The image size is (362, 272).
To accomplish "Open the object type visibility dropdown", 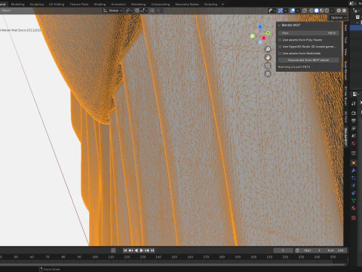I will [271, 11].
